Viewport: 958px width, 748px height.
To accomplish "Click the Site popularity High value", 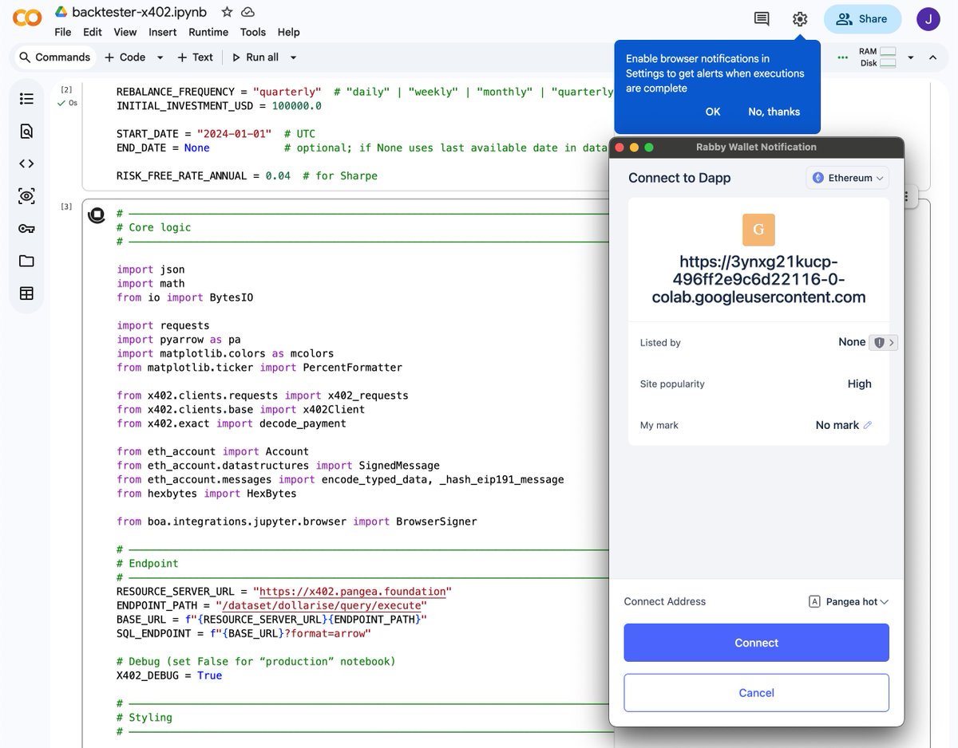I will click(859, 384).
